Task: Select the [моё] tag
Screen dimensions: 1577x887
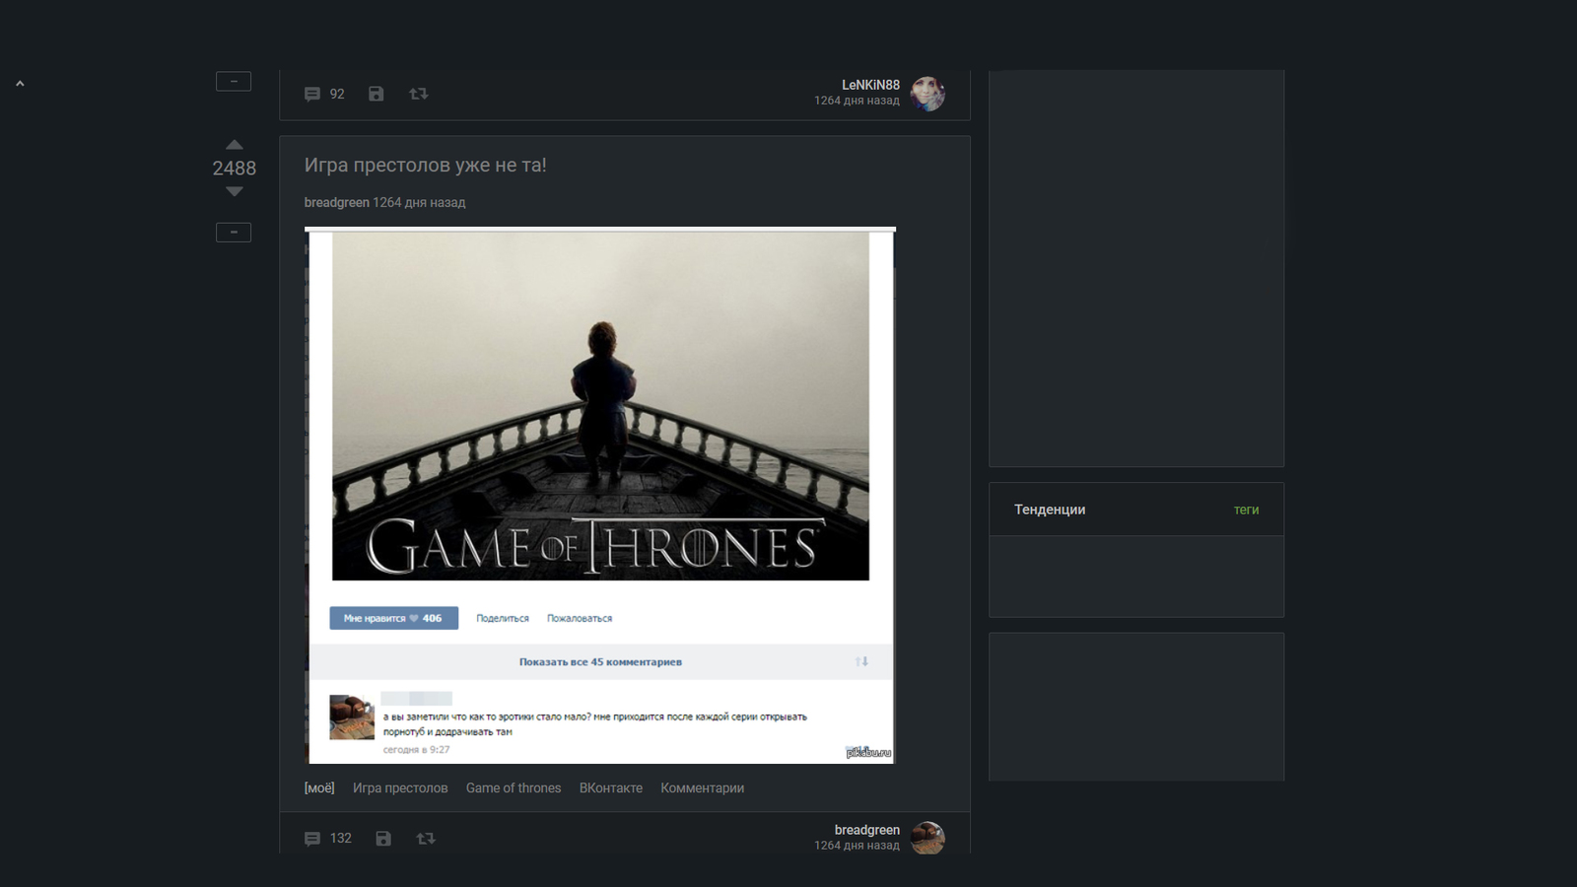Action: 319,787
